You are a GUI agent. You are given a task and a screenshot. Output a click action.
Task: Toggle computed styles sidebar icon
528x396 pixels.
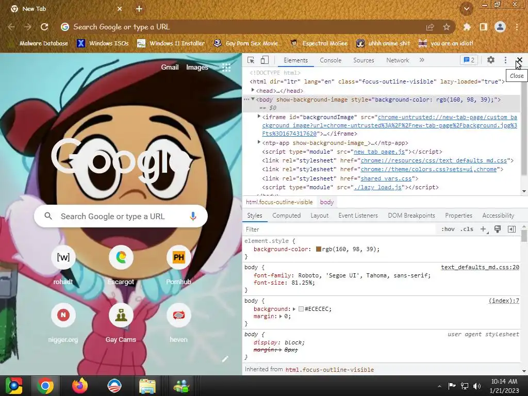coord(511,229)
